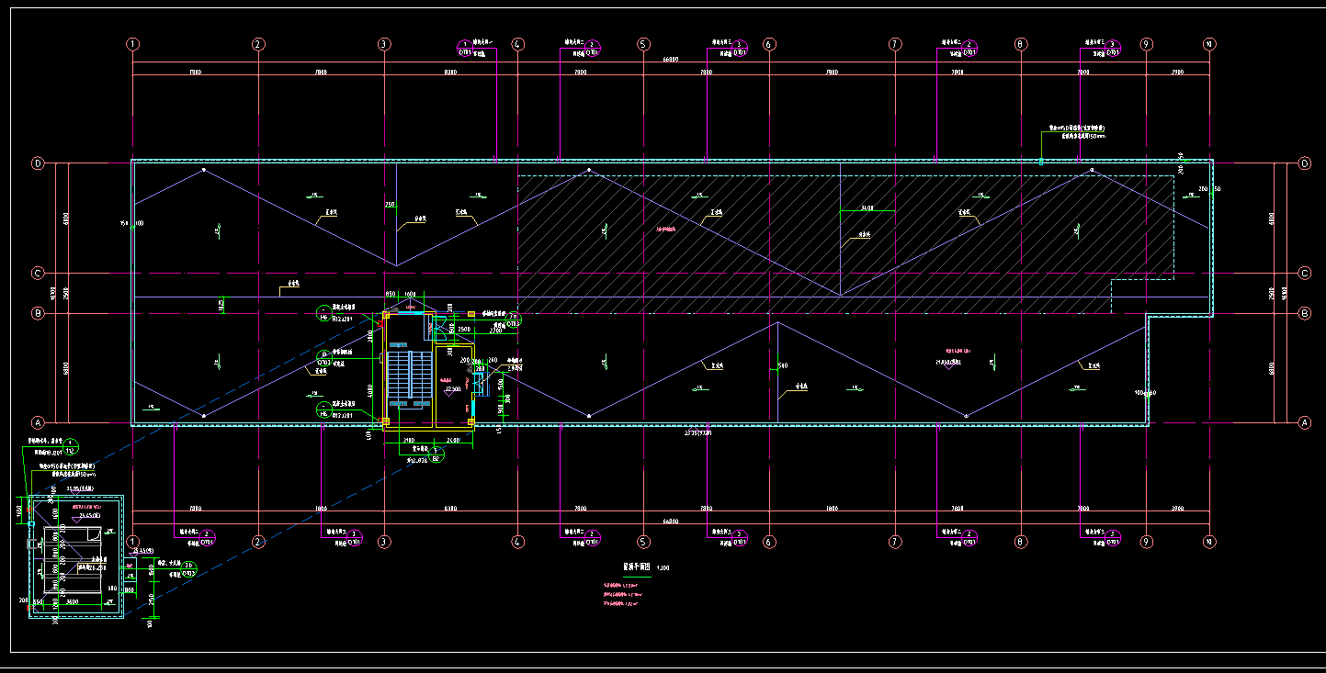Click the green 3b section callout bubble

pyautogui.click(x=188, y=568)
